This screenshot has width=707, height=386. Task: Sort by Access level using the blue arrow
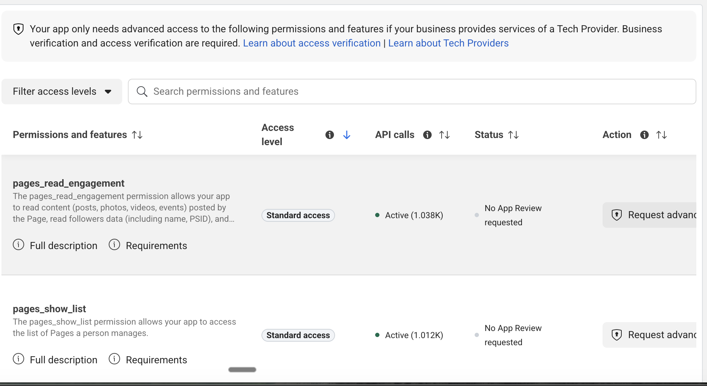[347, 135]
